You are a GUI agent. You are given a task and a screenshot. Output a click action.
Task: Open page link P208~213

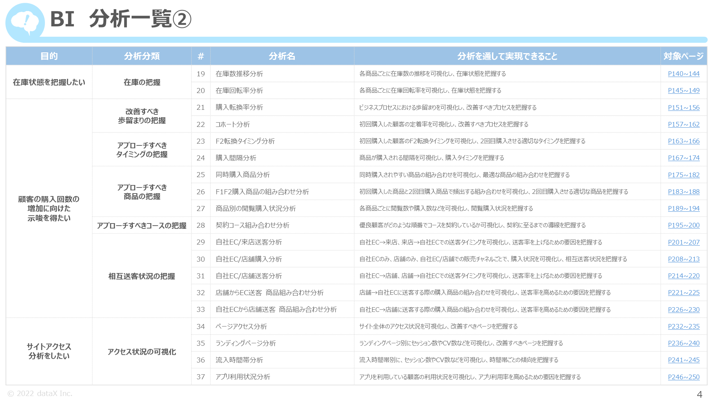(683, 259)
